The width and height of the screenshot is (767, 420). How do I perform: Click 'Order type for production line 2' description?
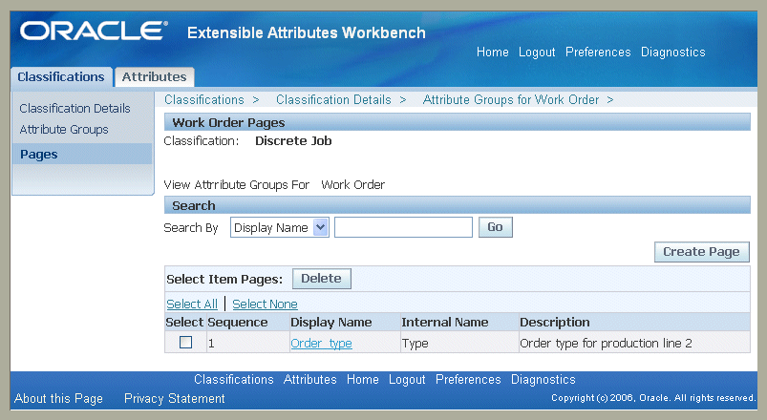(606, 344)
